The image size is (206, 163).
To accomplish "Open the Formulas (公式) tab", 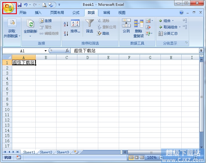I will [x=76, y=13].
